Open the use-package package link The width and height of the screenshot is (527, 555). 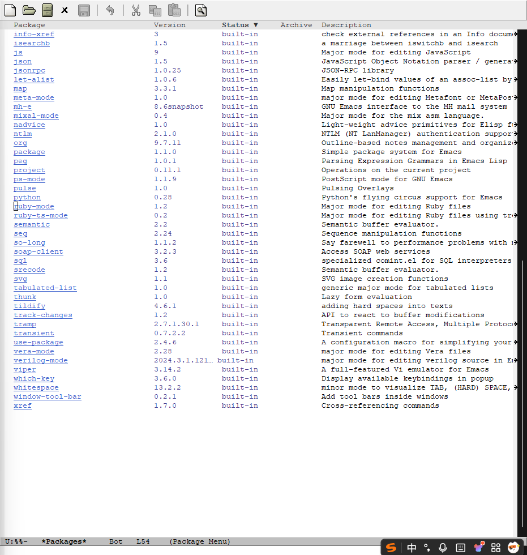point(38,342)
